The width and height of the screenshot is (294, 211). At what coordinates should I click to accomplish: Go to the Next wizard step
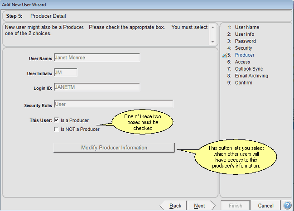(199, 206)
